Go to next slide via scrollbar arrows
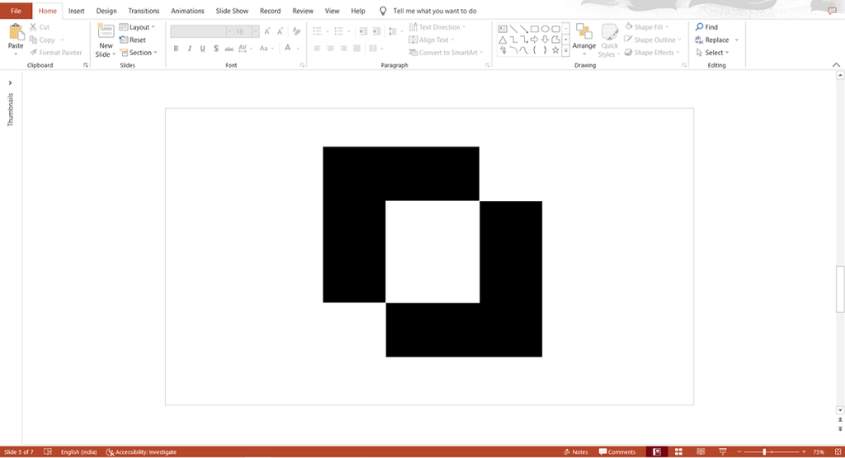 (x=840, y=428)
